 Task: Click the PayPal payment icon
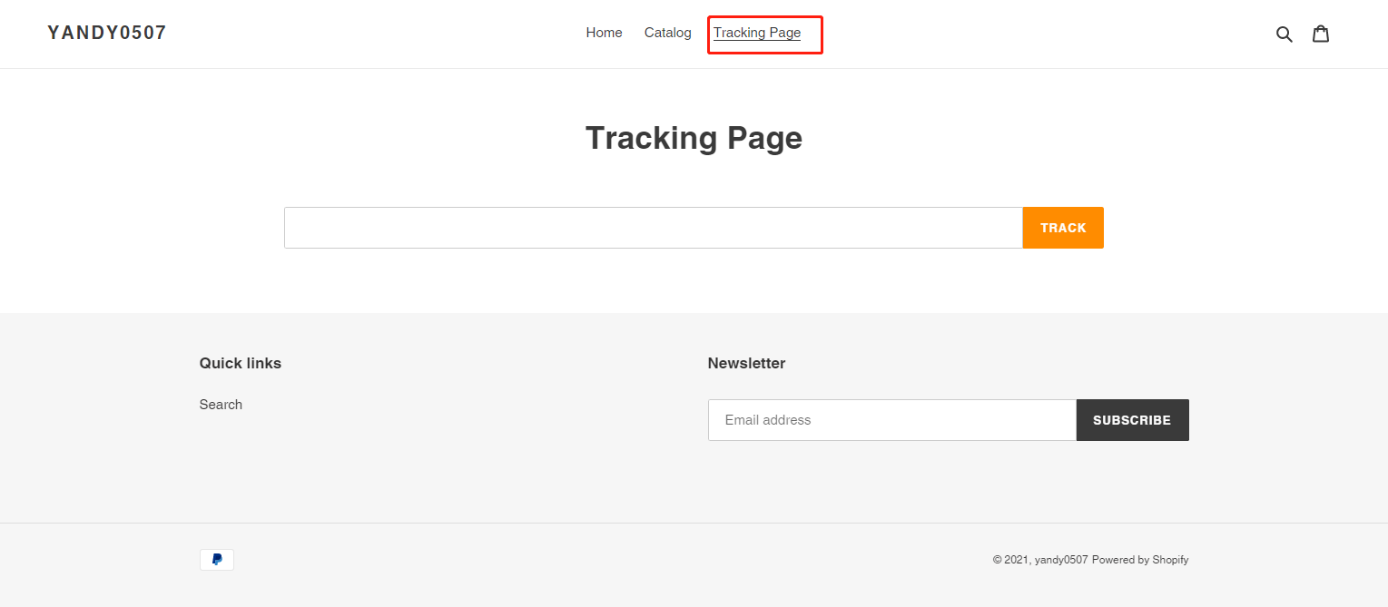[217, 560]
